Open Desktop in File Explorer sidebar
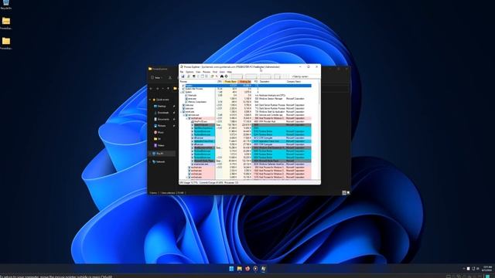 (162, 107)
